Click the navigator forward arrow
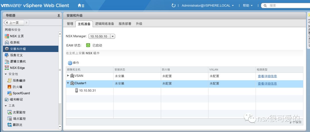This screenshot has height=132, width=310. point(26,23)
